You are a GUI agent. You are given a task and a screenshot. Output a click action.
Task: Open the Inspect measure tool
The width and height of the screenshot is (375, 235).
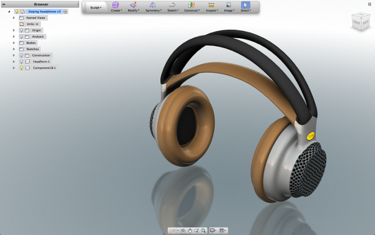pyautogui.click(x=212, y=7)
